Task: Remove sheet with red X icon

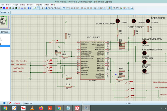Action: 124,8
